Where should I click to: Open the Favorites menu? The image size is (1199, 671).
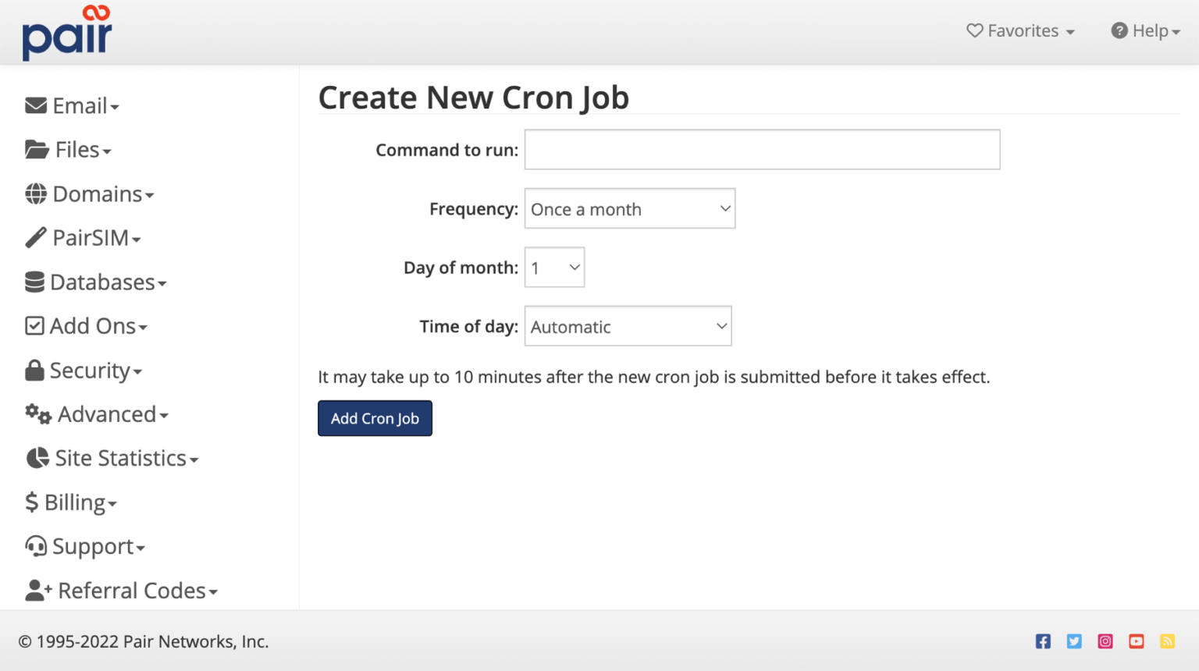pyautogui.click(x=1019, y=30)
